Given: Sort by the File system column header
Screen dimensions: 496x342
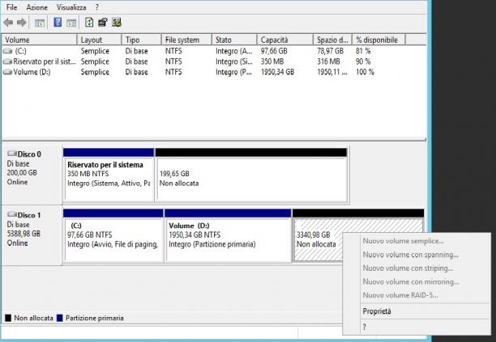Looking at the screenshot, I should coord(186,40).
